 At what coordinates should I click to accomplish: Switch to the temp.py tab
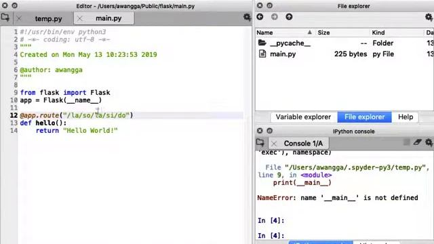point(48,19)
